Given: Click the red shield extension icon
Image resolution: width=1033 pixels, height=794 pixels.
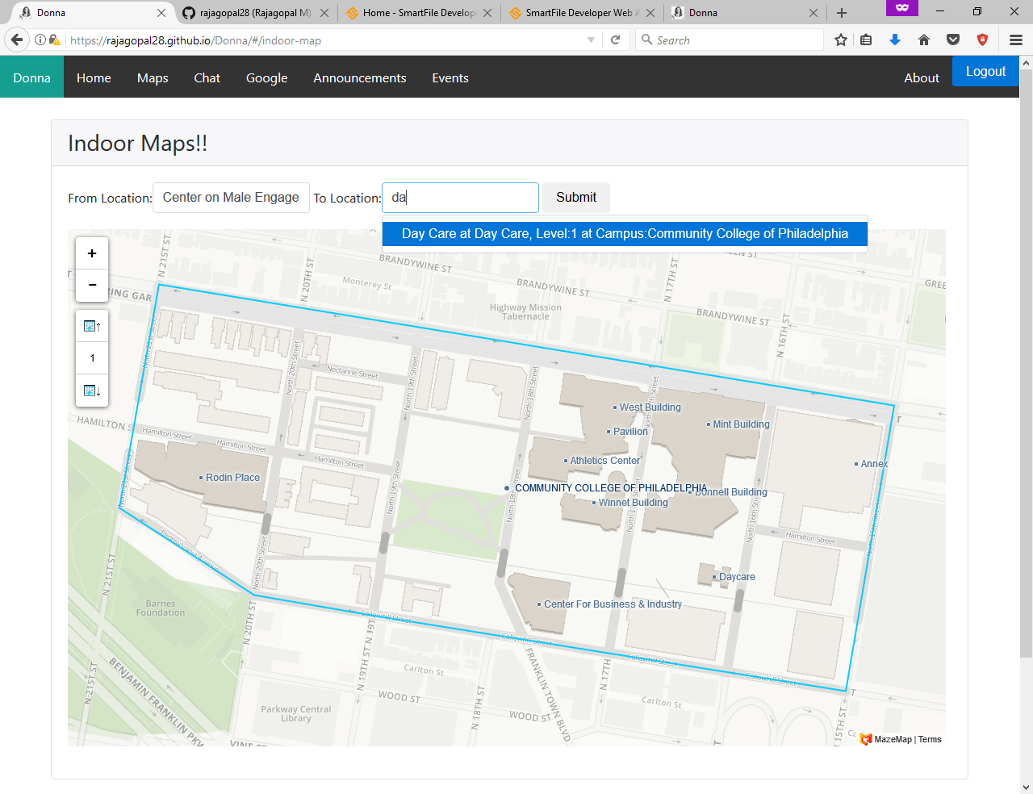Looking at the screenshot, I should (982, 40).
